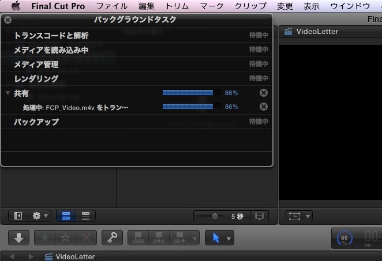Reject clip with the red X button
Viewport: 382px width, 261px height.
(x=86, y=237)
